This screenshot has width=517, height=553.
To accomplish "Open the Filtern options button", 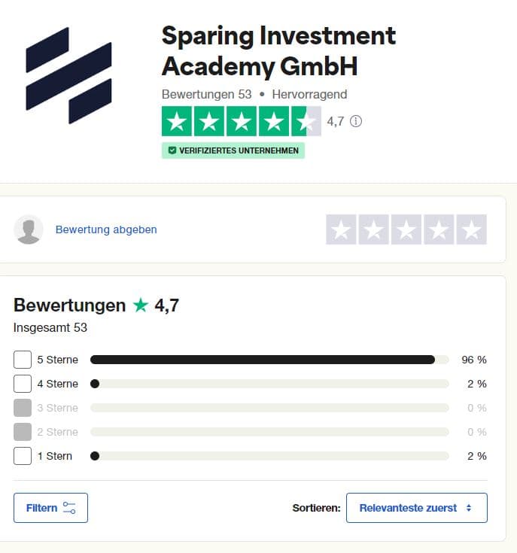I will [50, 508].
